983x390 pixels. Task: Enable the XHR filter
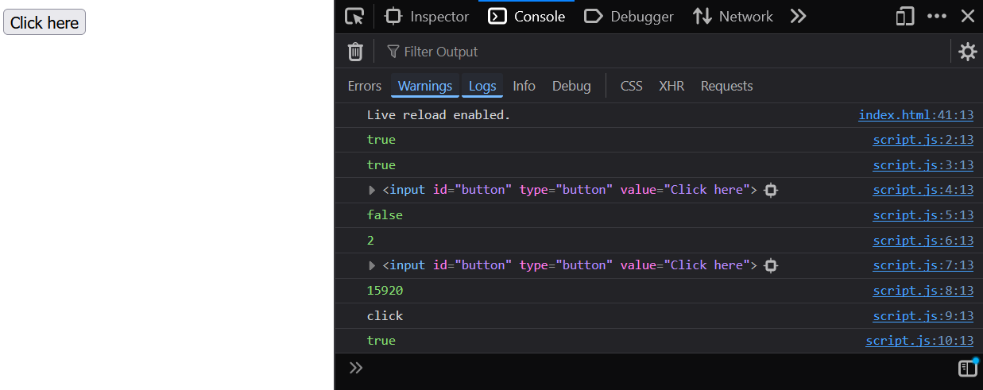click(x=671, y=86)
